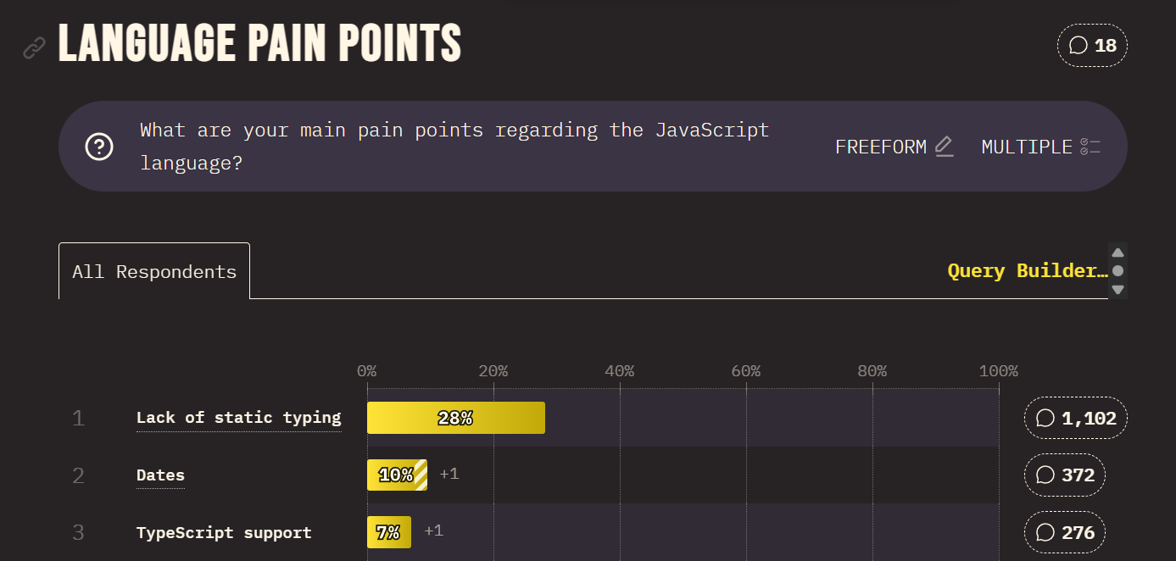Expand the +1 hidden segment next to Dates
Image resolution: width=1176 pixels, height=561 pixels.
point(449,473)
